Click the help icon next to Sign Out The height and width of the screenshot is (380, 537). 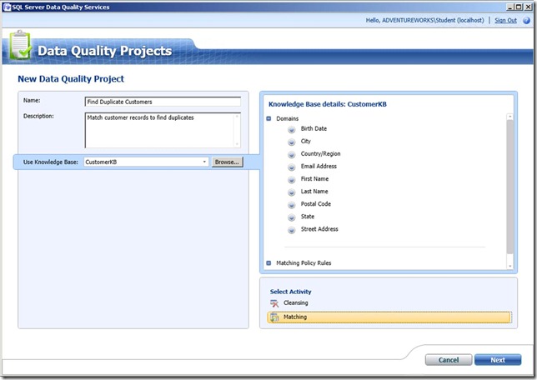[x=526, y=20]
